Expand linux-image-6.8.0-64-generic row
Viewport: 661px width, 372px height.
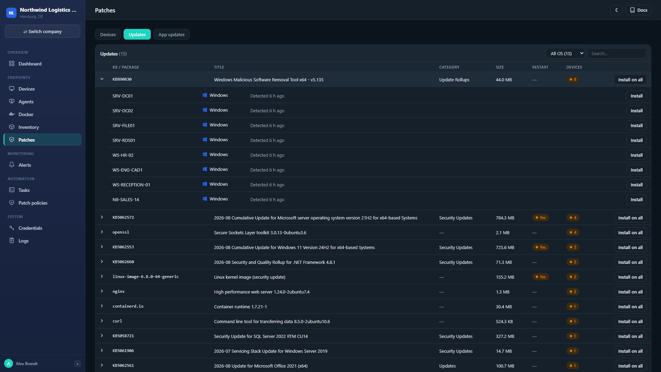102,277
